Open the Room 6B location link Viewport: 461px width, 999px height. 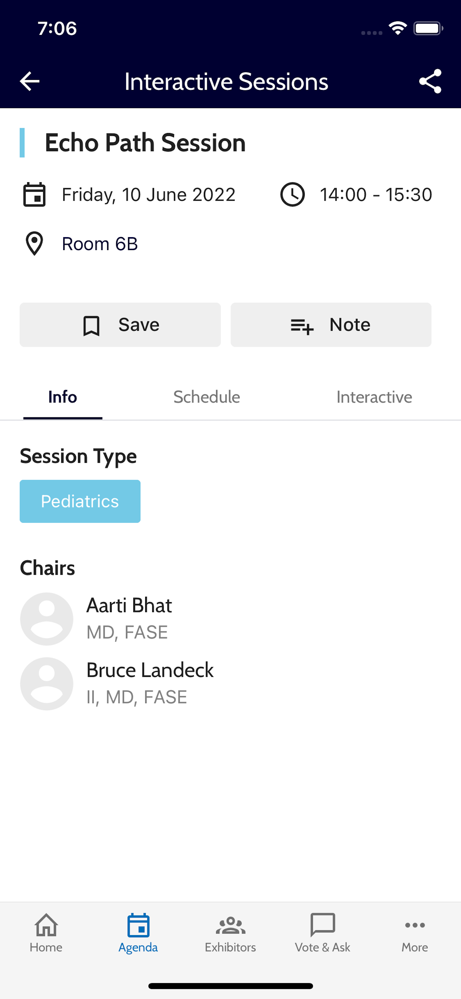[x=100, y=244]
